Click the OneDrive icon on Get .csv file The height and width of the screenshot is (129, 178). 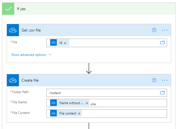13,30
